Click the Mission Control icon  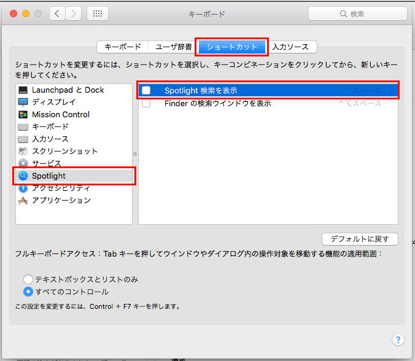[x=23, y=114]
